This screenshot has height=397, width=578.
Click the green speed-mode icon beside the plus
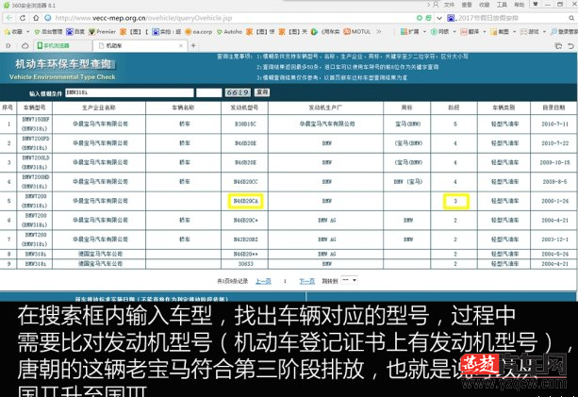click(x=428, y=18)
